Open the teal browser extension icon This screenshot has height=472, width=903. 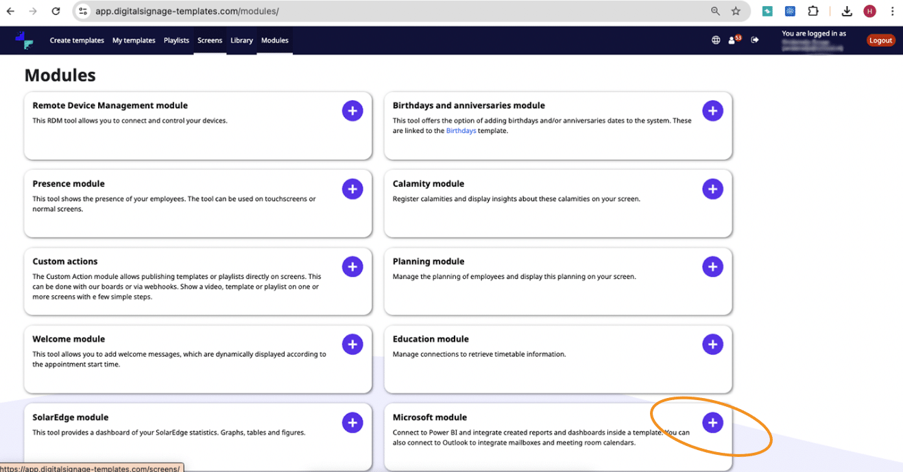coord(768,11)
